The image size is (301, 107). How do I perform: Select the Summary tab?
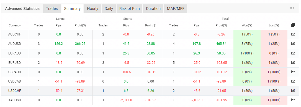point(72,9)
